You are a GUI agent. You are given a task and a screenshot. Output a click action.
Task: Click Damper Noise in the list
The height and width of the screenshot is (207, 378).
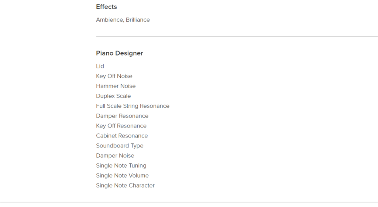[x=115, y=156]
